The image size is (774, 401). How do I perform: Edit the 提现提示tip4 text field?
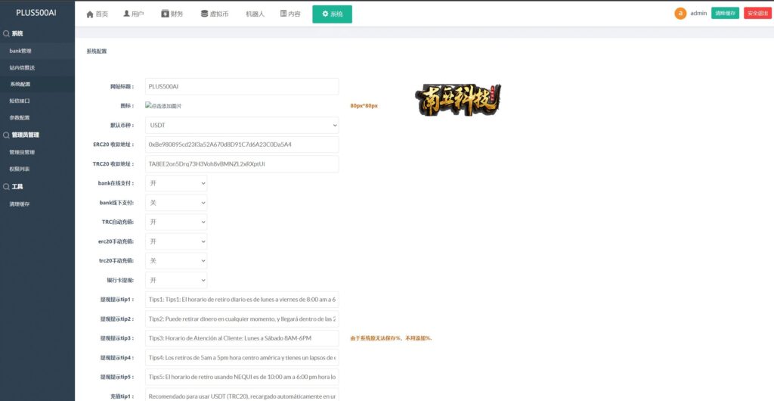click(242, 358)
